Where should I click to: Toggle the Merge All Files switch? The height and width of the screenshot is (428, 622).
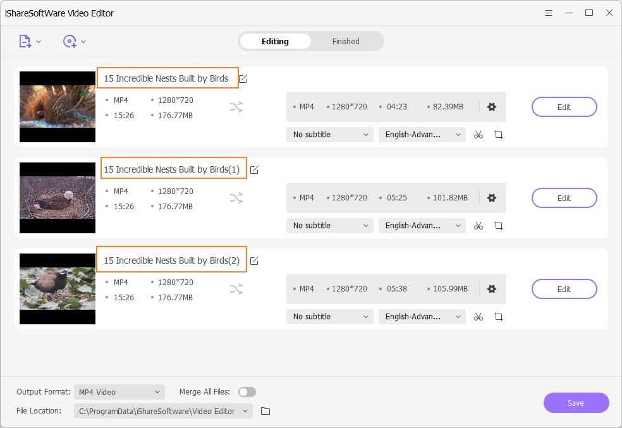247,392
